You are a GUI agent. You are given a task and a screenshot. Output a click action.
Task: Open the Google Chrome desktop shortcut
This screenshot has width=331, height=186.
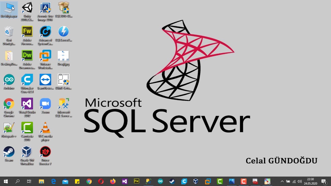[x=9, y=108]
